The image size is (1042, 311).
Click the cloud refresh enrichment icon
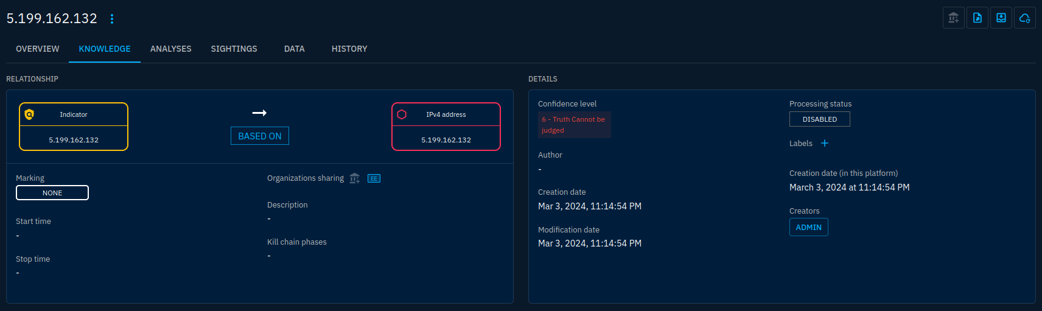pos(1025,18)
